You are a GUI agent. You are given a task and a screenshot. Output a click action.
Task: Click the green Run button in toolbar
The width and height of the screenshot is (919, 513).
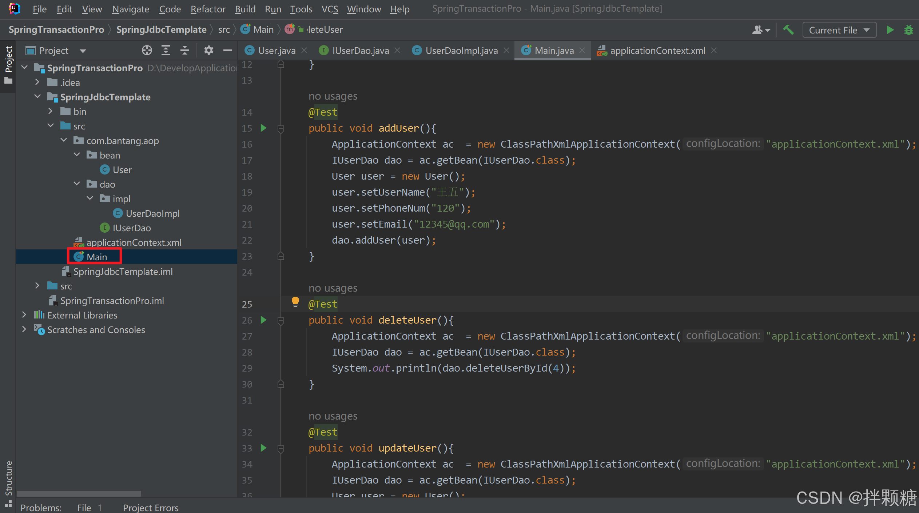(x=890, y=30)
